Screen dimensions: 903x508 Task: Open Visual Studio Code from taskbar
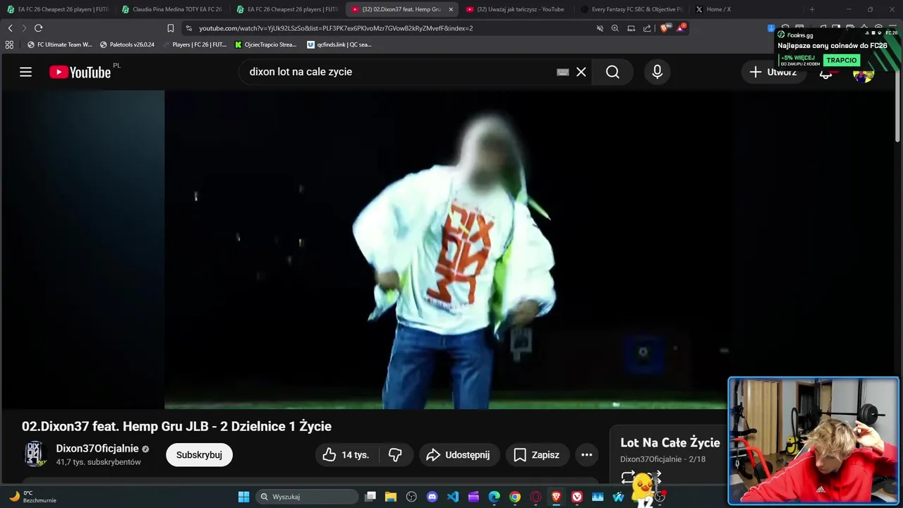[x=453, y=497]
